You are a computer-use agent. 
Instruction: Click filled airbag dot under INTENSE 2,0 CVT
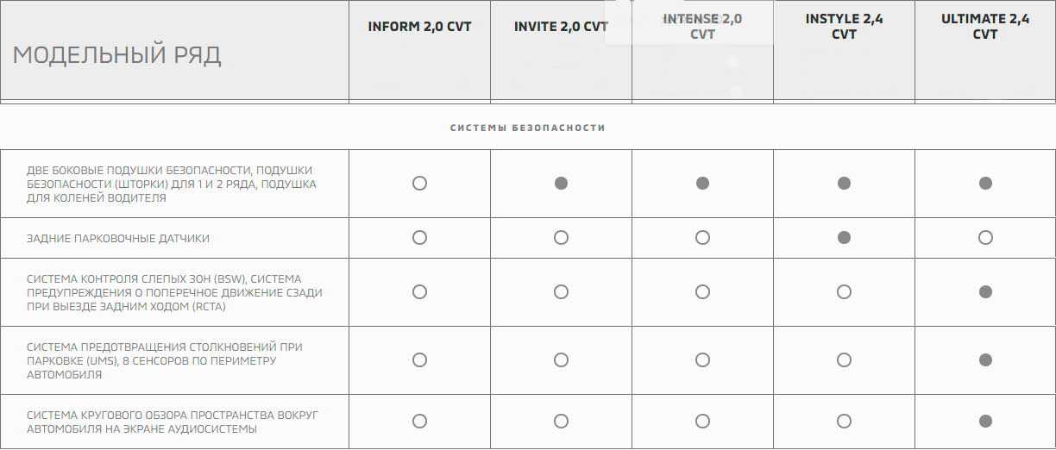(702, 183)
